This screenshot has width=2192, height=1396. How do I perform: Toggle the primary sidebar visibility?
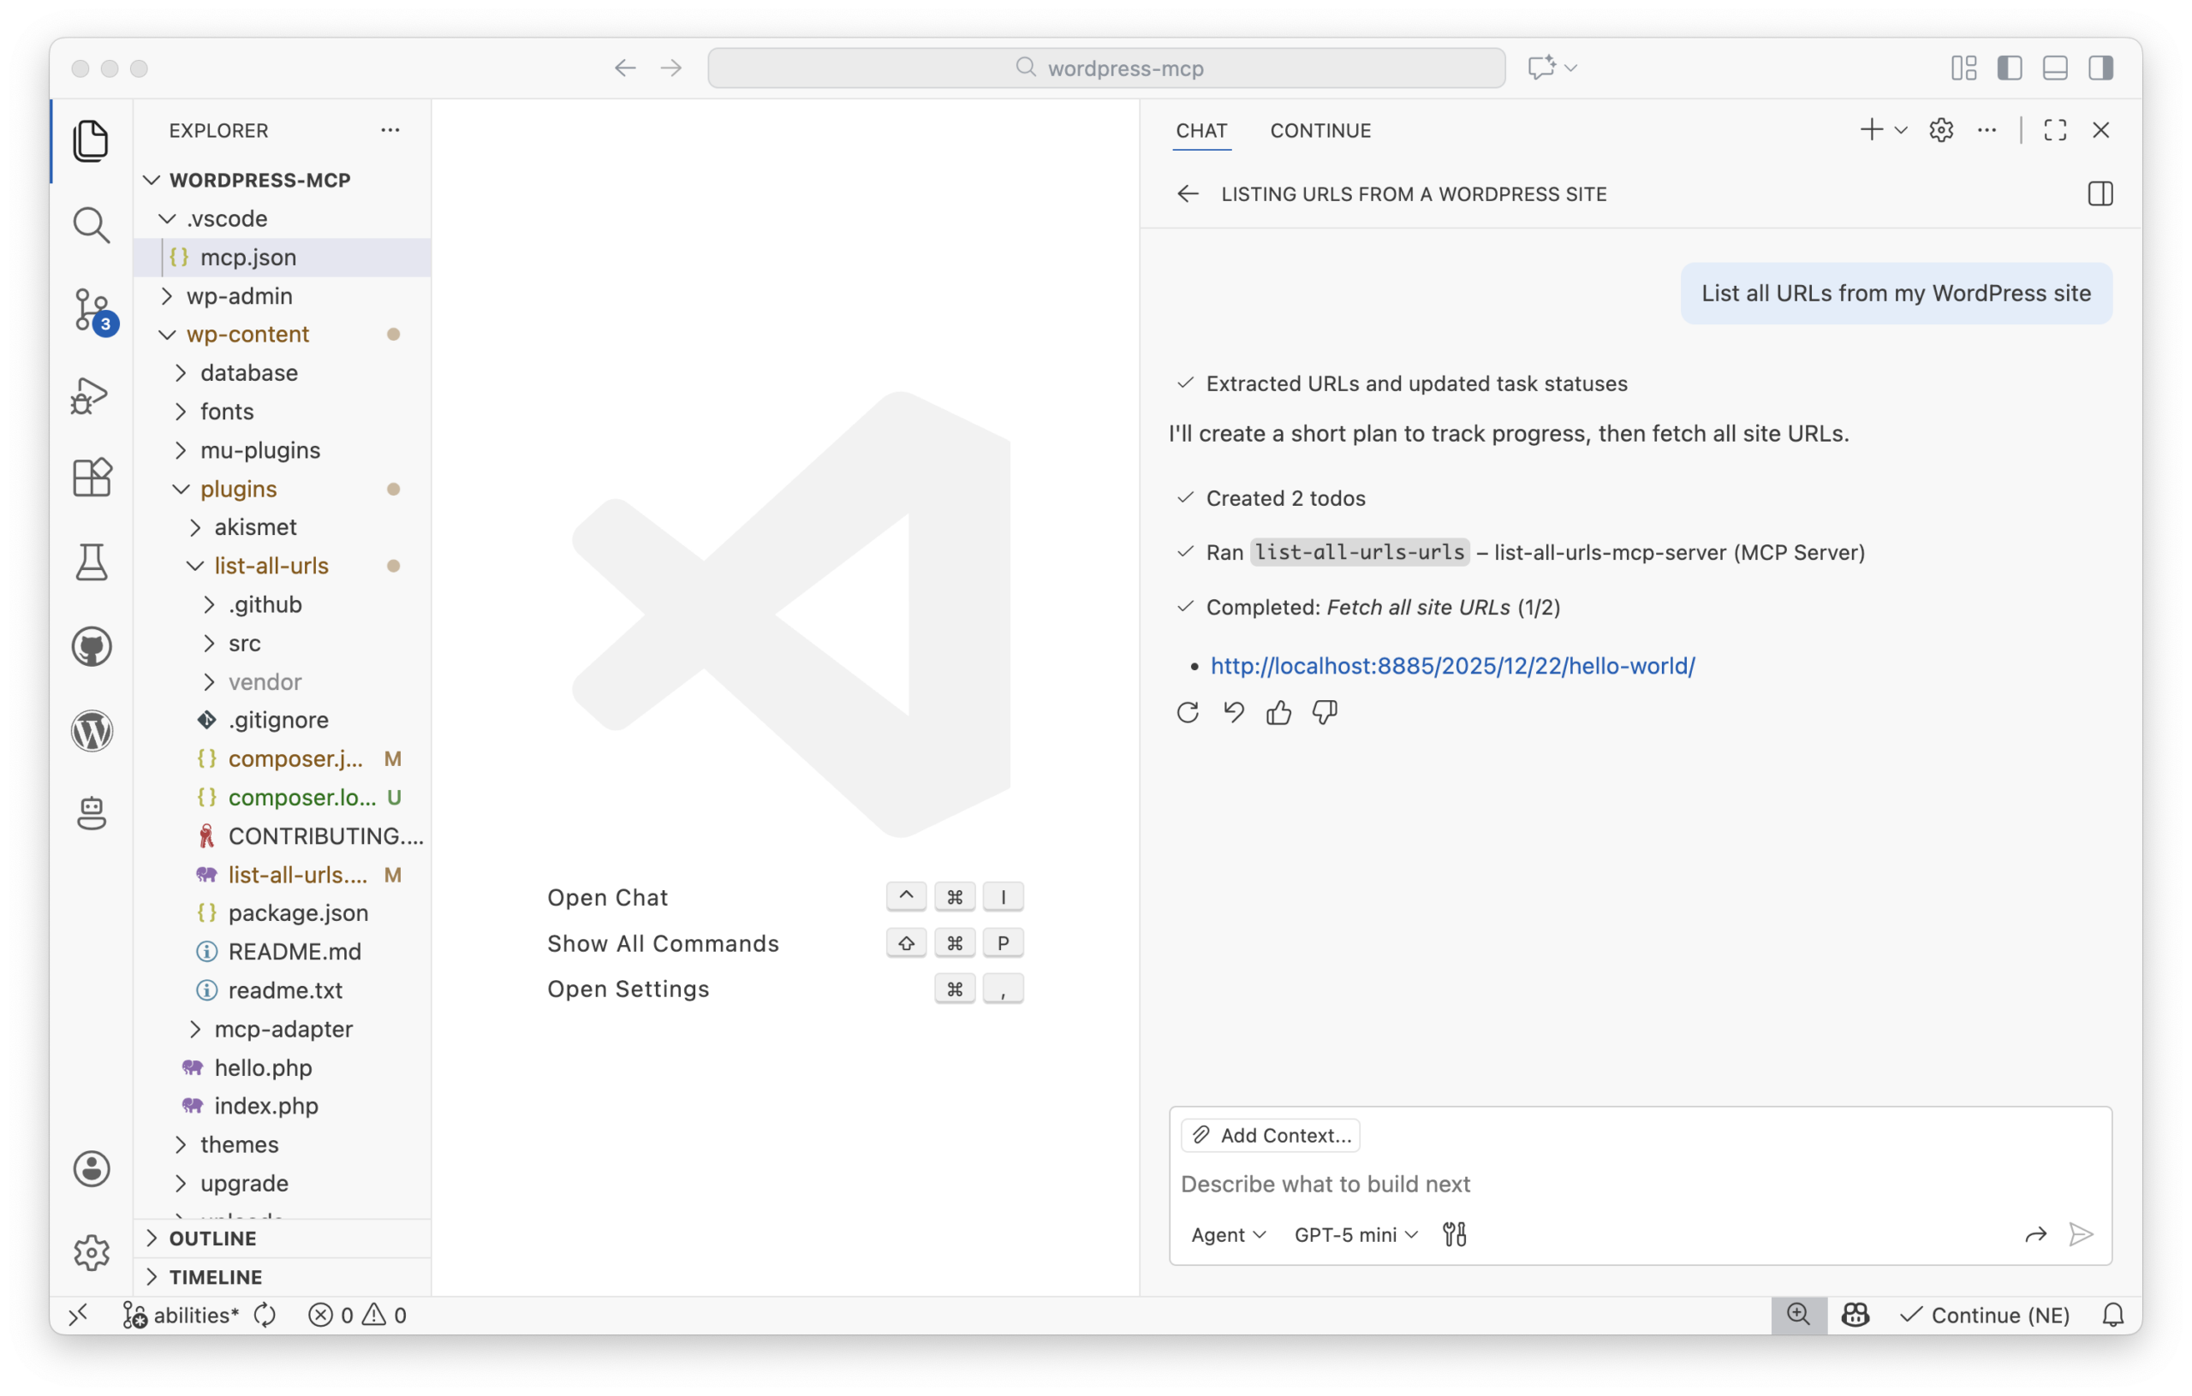point(2010,68)
